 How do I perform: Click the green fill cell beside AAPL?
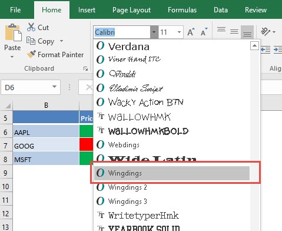click(x=87, y=131)
